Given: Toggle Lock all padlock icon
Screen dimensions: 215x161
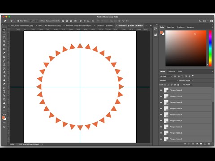Looking at the screenshot, I should click(x=178, y=85).
